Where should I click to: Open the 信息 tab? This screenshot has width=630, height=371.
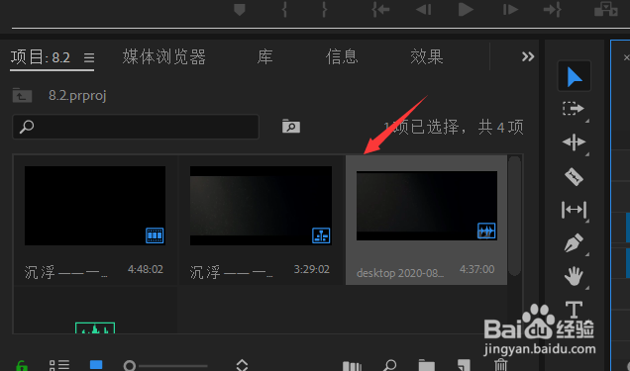click(342, 57)
